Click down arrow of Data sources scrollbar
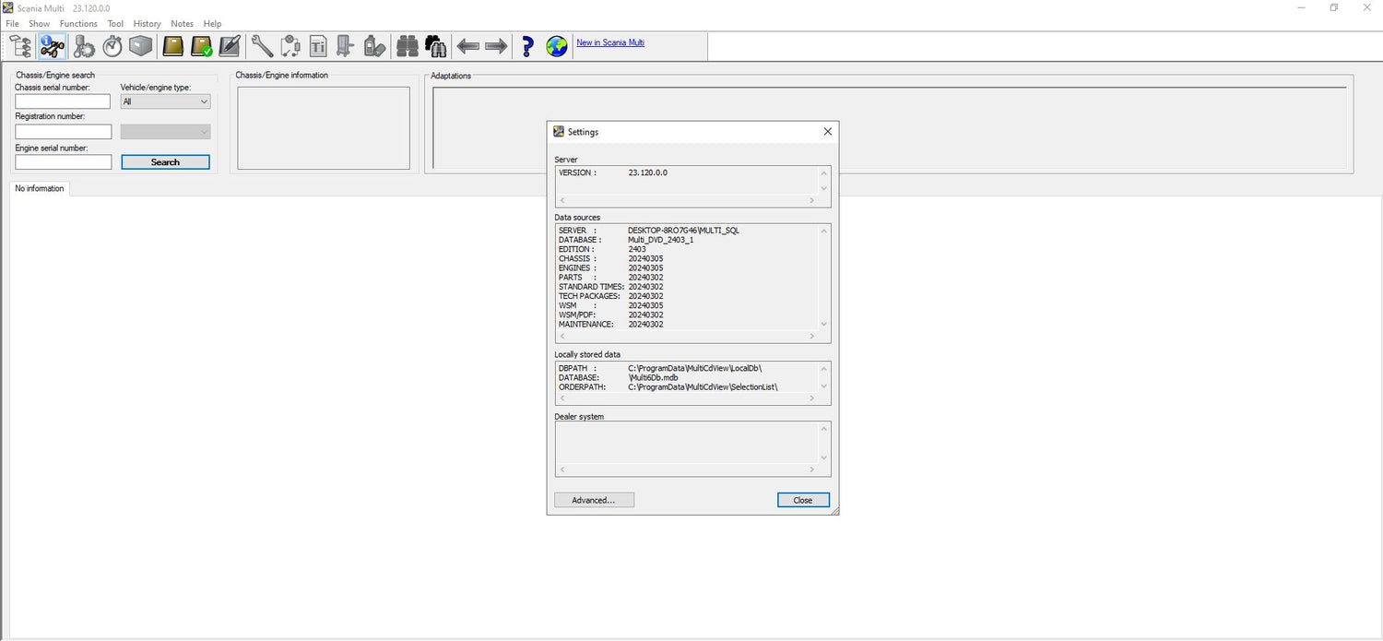The width and height of the screenshot is (1383, 641). [x=824, y=324]
